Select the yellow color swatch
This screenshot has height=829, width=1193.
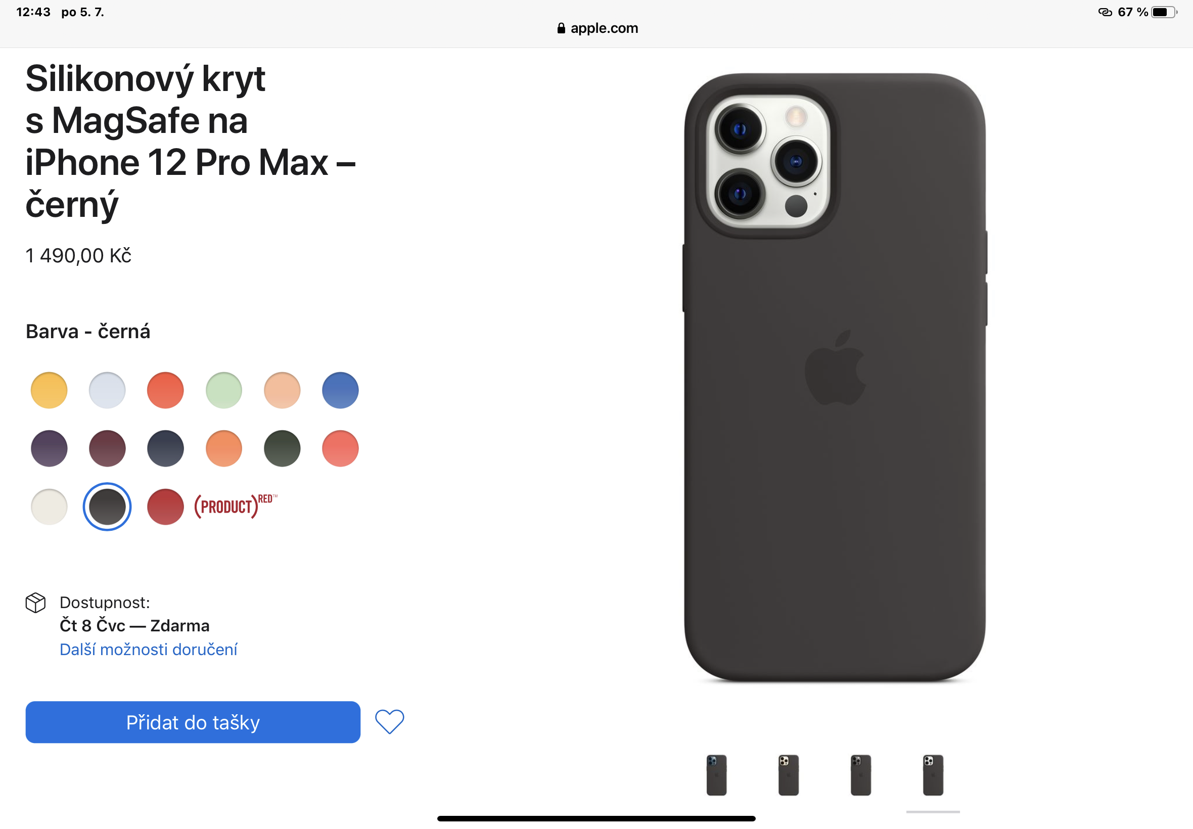50,390
